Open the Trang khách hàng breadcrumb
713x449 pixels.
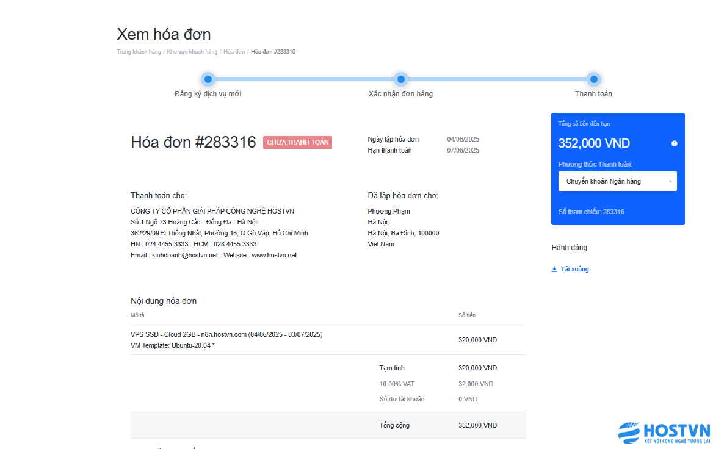139,52
